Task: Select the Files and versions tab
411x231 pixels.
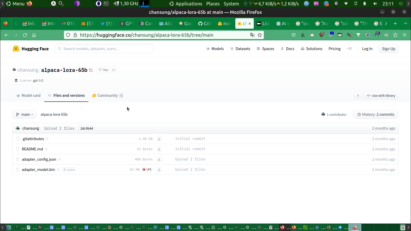Action: (x=66, y=95)
